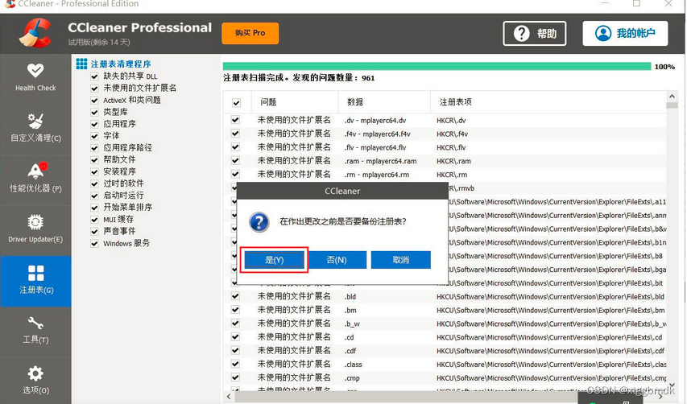Select the .bm data cell
The image size is (687, 404).
350,311
